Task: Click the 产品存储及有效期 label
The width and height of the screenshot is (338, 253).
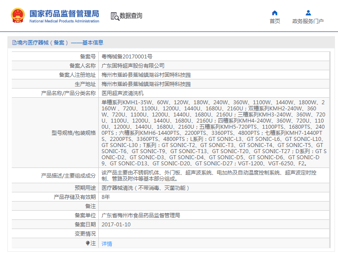Action: coord(75,197)
